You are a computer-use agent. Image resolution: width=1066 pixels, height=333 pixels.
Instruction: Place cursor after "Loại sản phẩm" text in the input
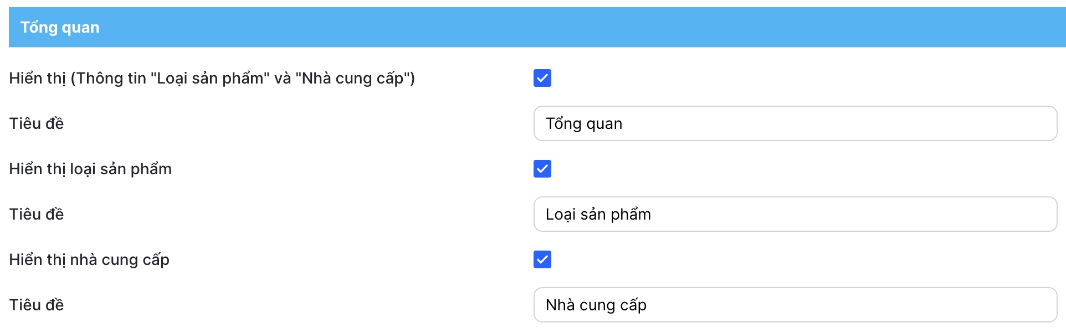coord(653,214)
